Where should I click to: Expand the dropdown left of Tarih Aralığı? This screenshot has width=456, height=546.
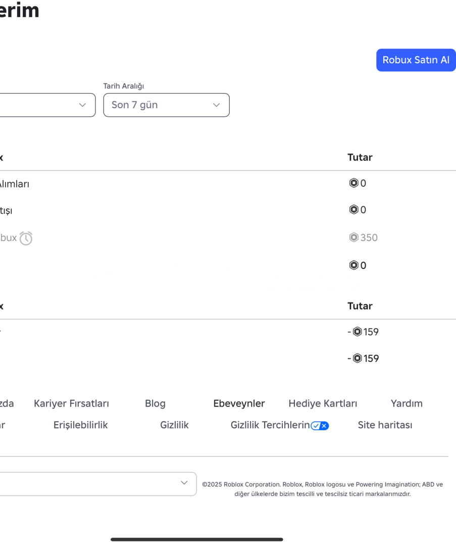click(x=48, y=105)
